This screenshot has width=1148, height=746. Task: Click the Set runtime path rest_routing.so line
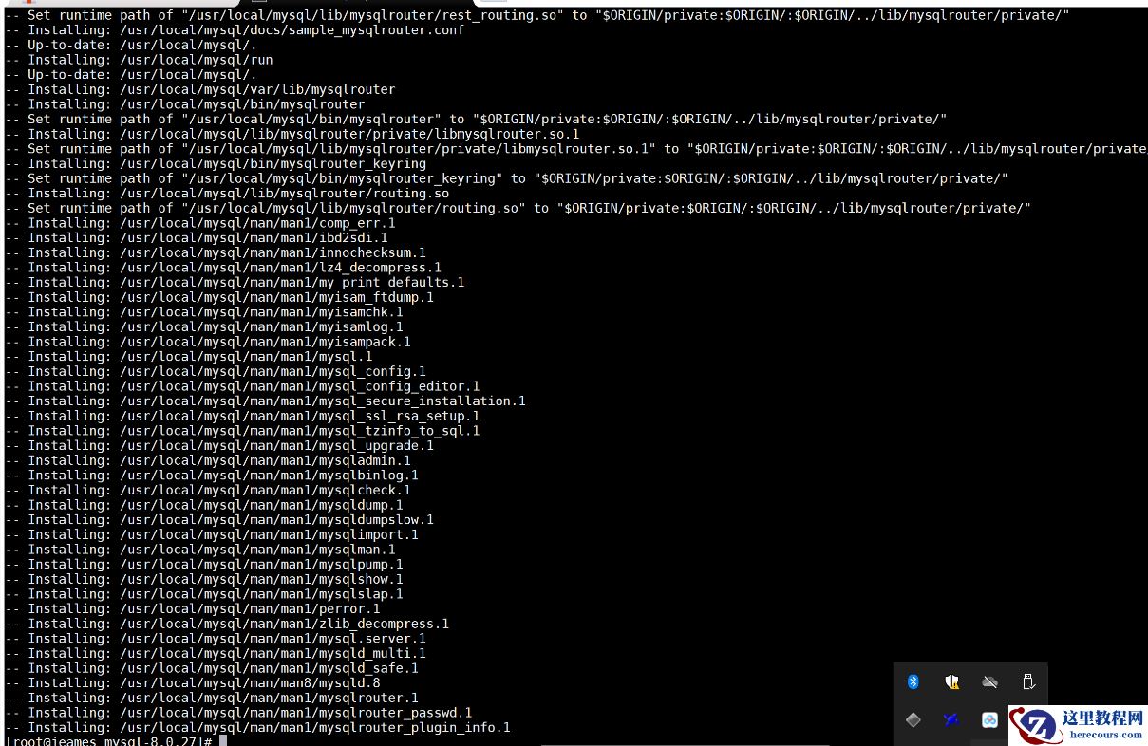point(537,15)
